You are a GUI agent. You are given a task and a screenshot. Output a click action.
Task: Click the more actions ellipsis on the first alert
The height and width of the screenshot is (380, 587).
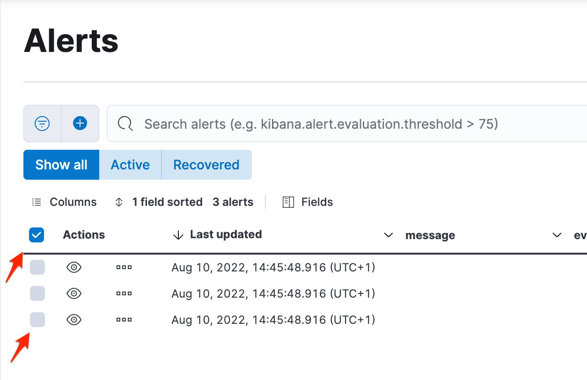(124, 267)
